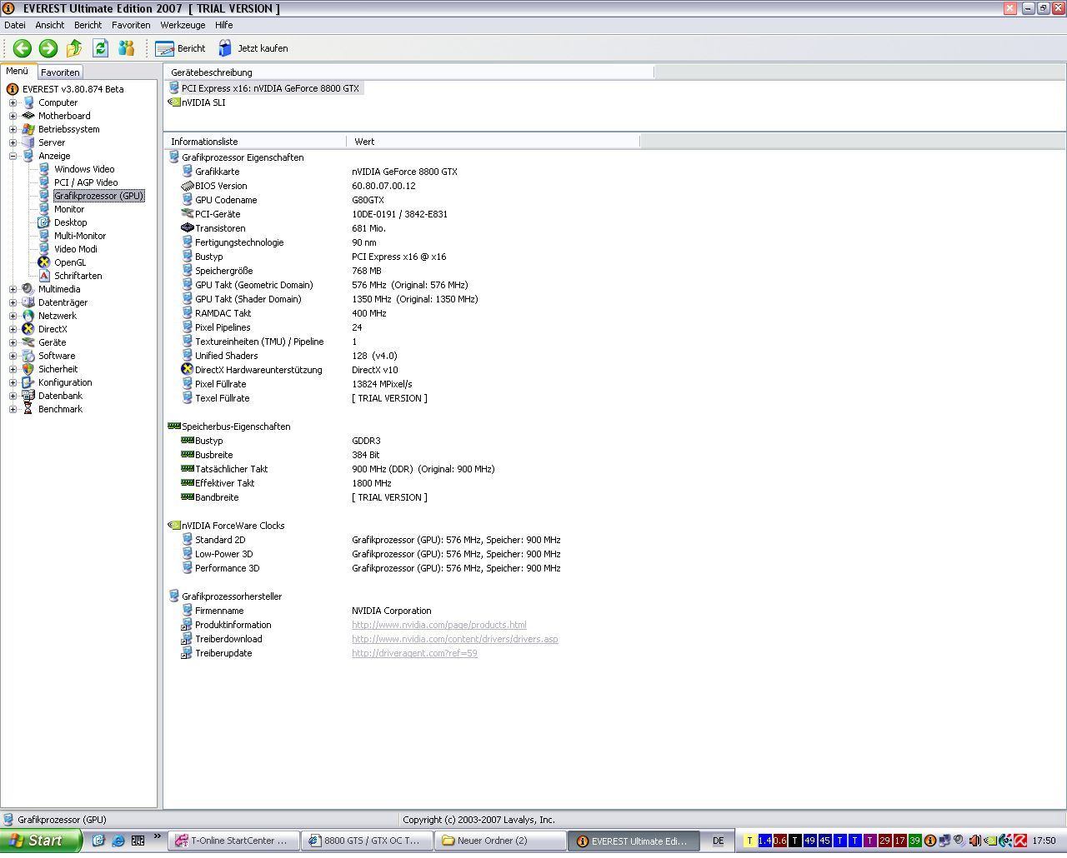Click the users toolbar icon
The image size is (1067, 858).
coord(126,48)
